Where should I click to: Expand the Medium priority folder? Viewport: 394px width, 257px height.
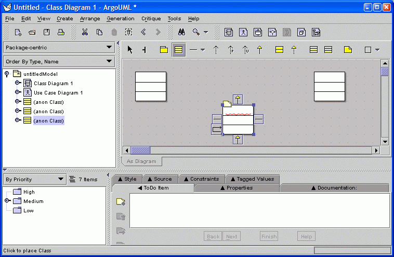(8, 200)
